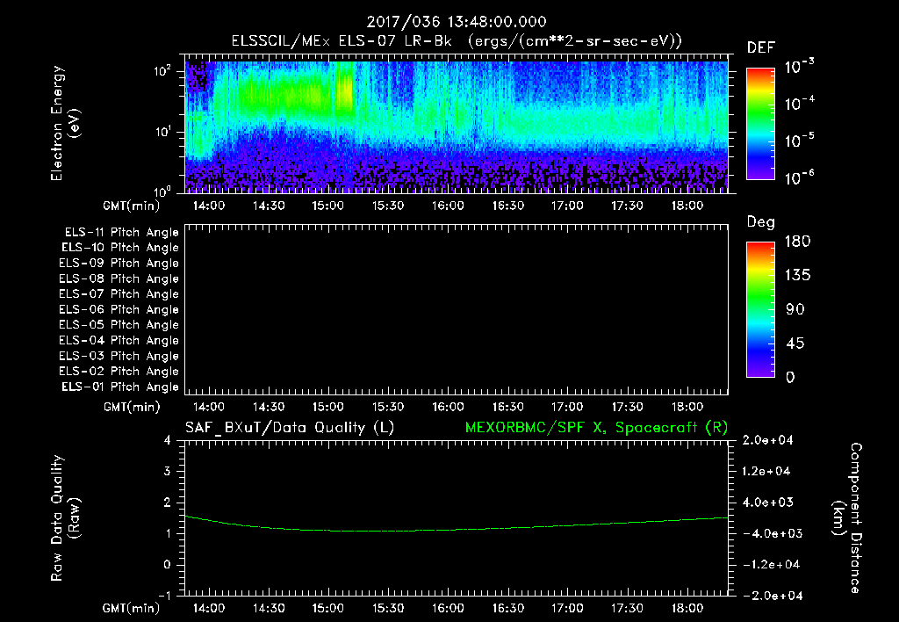The height and width of the screenshot is (622, 899).
Task: Click the timestamp title 2017/036 13:48:00.000
Action: point(457,22)
